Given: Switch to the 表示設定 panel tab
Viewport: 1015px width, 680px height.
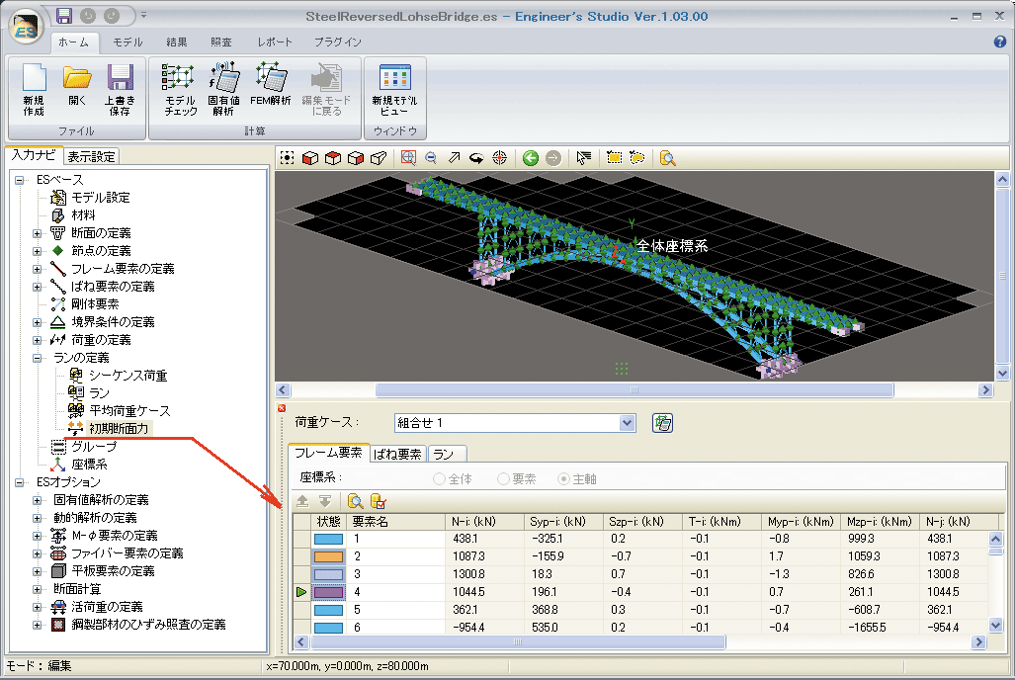Looking at the screenshot, I should 91,157.
